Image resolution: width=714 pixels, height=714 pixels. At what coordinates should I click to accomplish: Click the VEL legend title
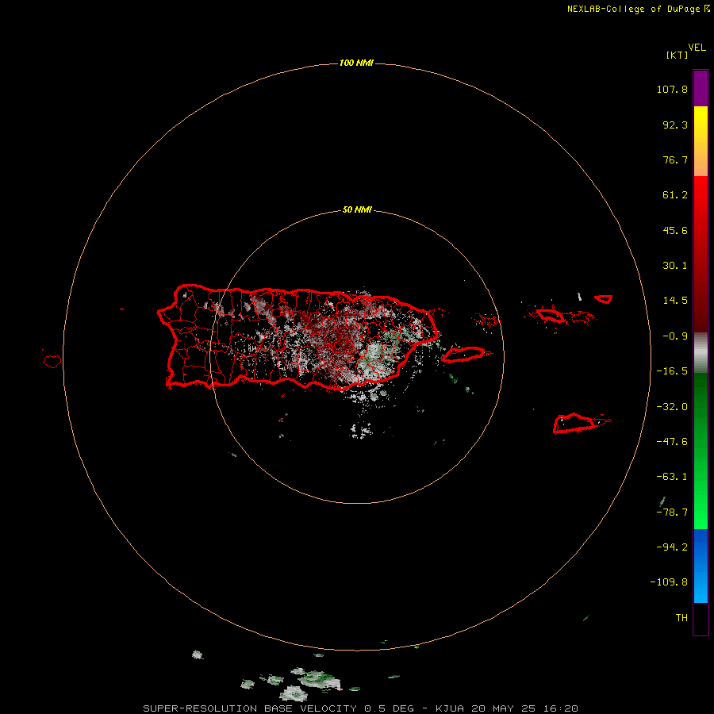pos(697,48)
